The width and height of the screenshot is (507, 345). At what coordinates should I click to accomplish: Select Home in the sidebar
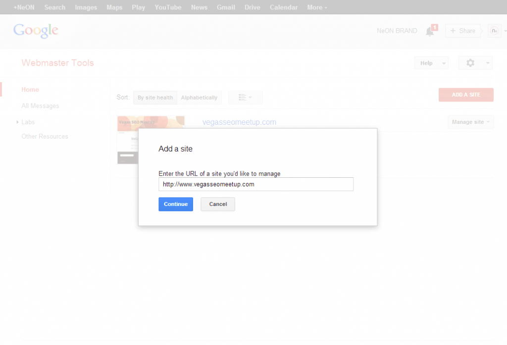pyautogui.click(x=30, y=90)
